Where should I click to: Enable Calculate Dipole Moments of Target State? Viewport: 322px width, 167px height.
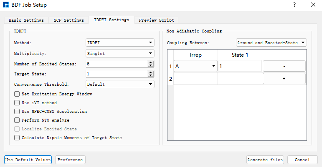point(17,137)
